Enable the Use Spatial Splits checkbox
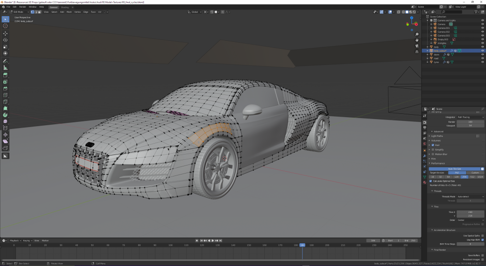The image size is (486, 266). [x=483, y=235]
